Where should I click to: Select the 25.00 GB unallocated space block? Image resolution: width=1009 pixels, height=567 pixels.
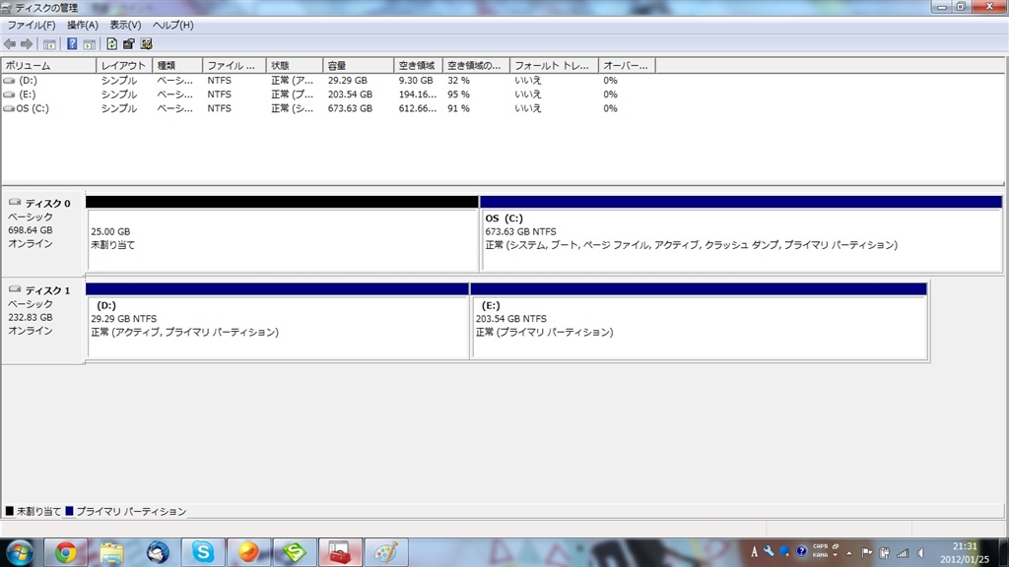(x=282, y=234)
